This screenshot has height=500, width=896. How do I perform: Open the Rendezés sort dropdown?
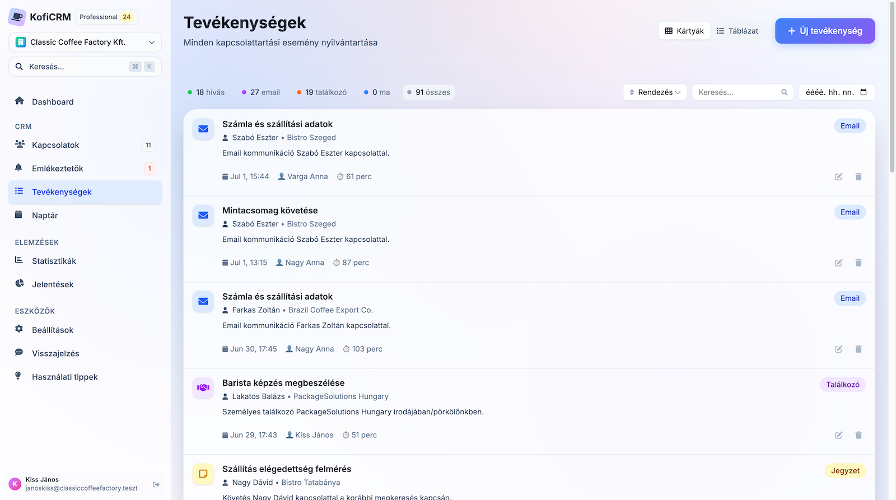655,92
